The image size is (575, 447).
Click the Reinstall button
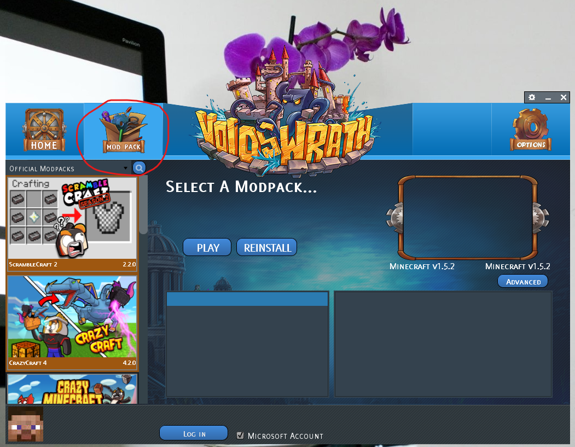266,247
